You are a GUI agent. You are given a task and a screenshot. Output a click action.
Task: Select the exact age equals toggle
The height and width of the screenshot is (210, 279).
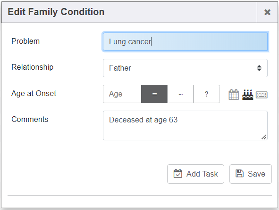tap(154, 94)
